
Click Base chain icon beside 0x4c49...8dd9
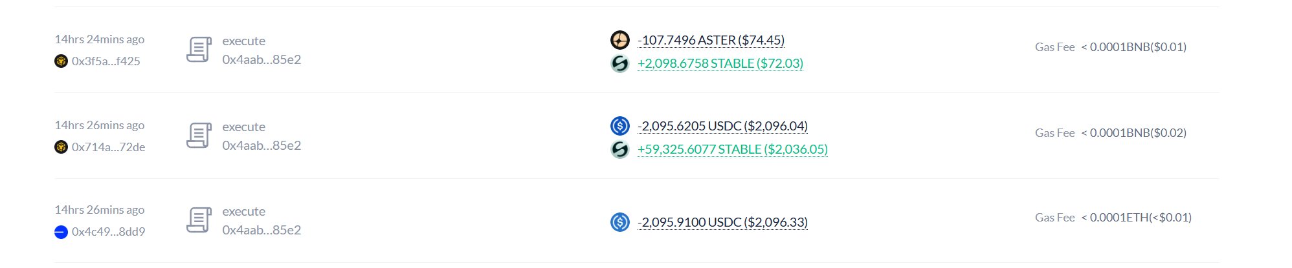click(x=61, y=232)
